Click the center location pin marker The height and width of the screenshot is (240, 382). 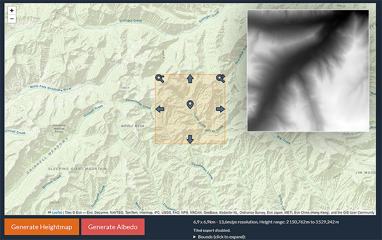(x=190, y=105)
